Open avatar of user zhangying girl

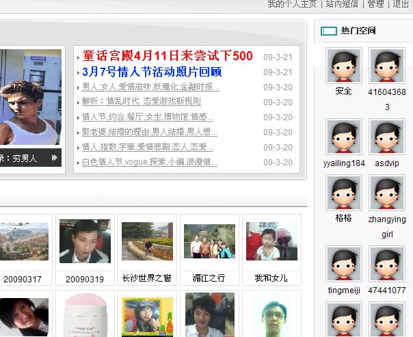click(387, 193)
